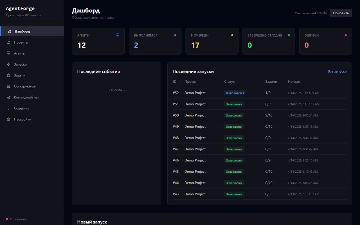Image resolution: width=360 pixels, height=225 pixels.
Task: Select run ID #52
Action: click(x=176, y=93)
